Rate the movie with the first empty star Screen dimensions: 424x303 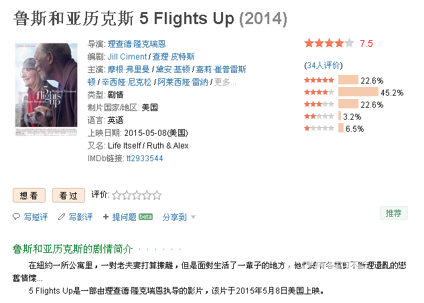(x=117, y=195)
